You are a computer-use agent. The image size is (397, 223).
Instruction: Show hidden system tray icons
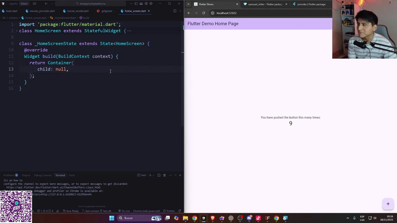pyautogui.click(x=348, y=218)
